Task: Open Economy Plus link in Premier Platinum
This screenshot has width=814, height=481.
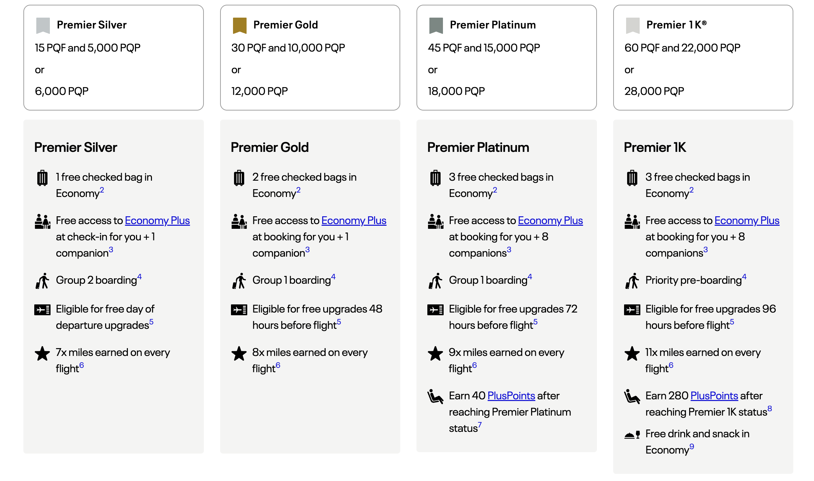Action: click(x=550, y=221)
